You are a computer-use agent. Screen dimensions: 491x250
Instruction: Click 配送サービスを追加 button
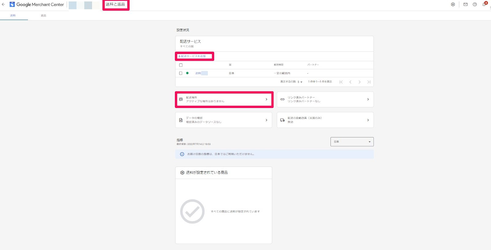[x=193, y=56]
